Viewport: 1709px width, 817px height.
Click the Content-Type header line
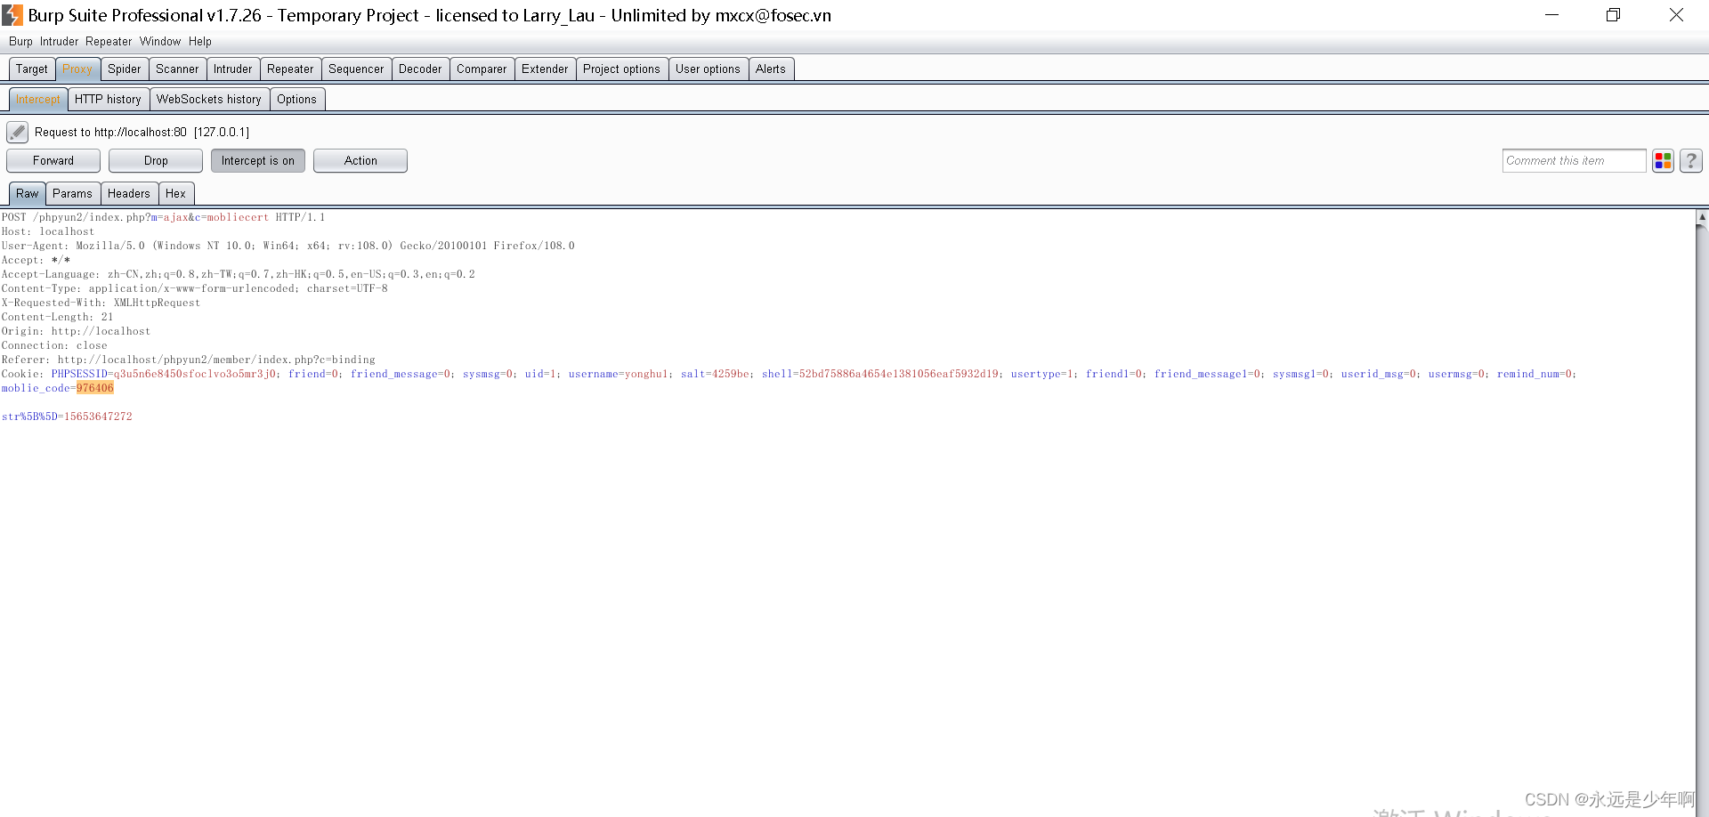click(x=194, y=288)
